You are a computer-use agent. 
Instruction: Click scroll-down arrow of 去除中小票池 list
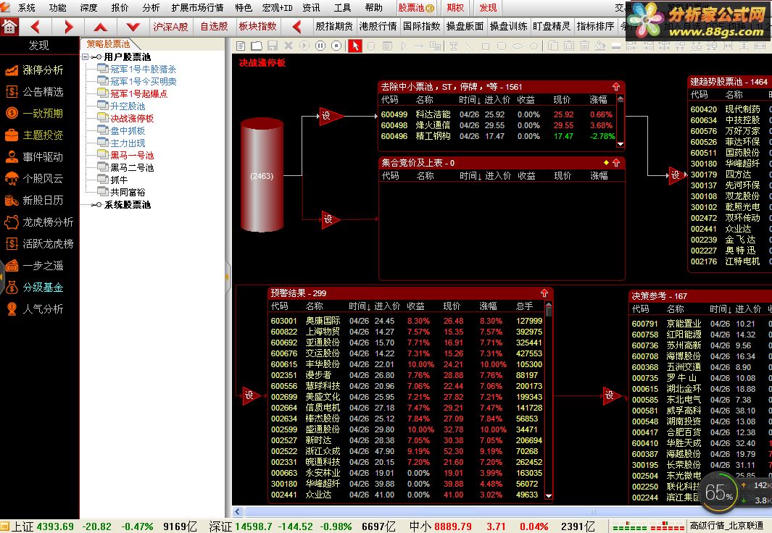(x=620, y=144)
